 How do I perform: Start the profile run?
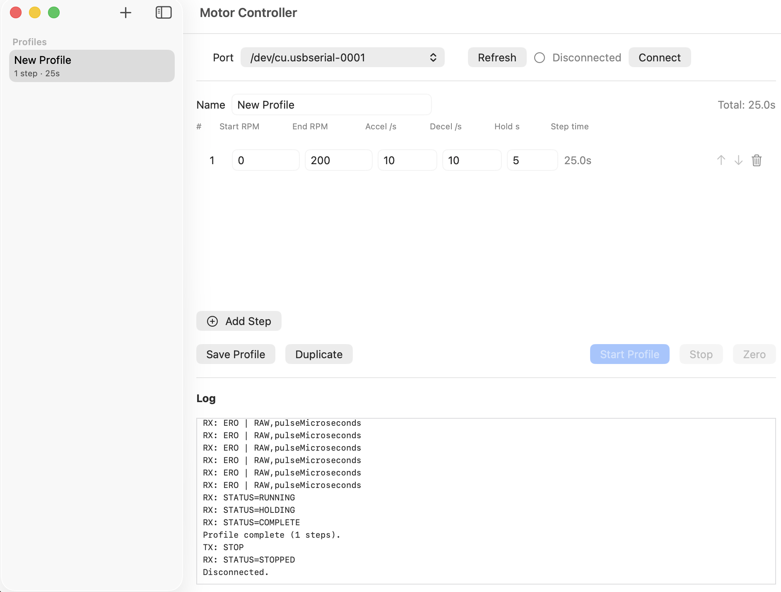(x=629, y=354)
